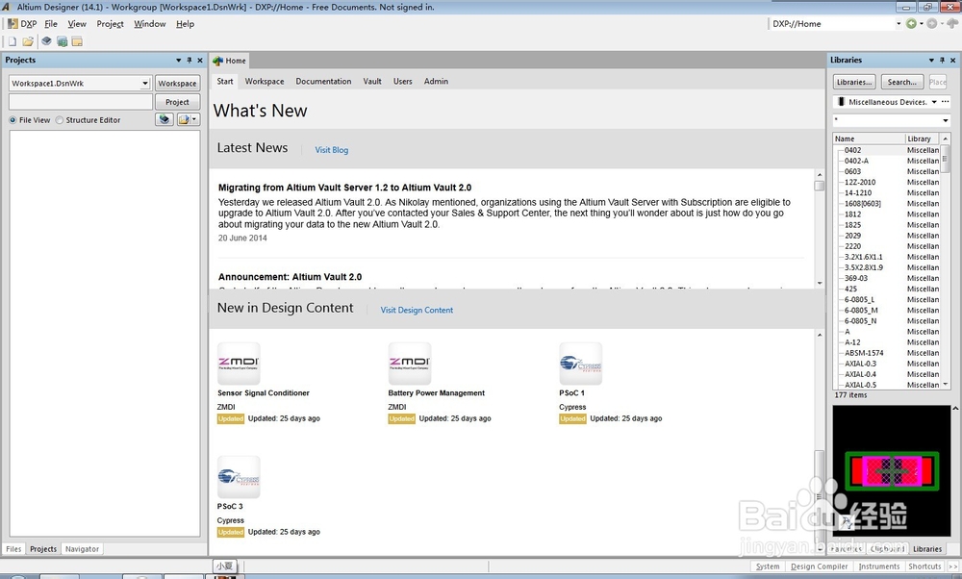Switch to the Workspace tab on Home page

tap(265, 81)
